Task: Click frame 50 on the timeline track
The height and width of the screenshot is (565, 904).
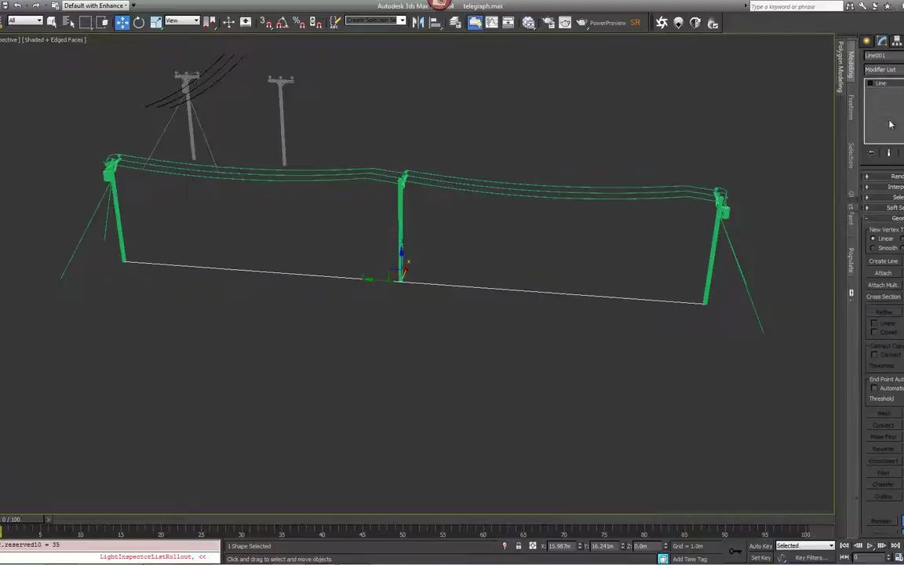Action: (403, 533)
